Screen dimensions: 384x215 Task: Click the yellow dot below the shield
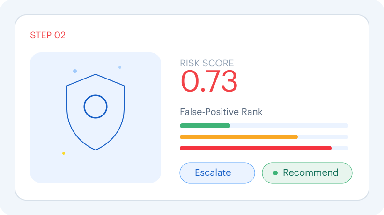[64, 153]
